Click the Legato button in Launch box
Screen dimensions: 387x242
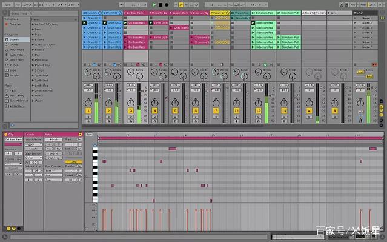click(x=33, y=149)
